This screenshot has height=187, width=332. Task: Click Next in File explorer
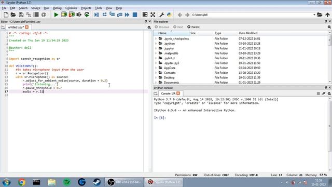point(178,27)
